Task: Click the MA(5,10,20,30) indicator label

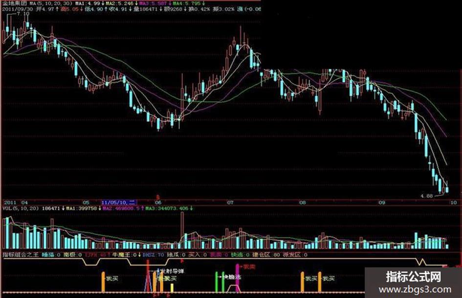Action: click(50, 3)
